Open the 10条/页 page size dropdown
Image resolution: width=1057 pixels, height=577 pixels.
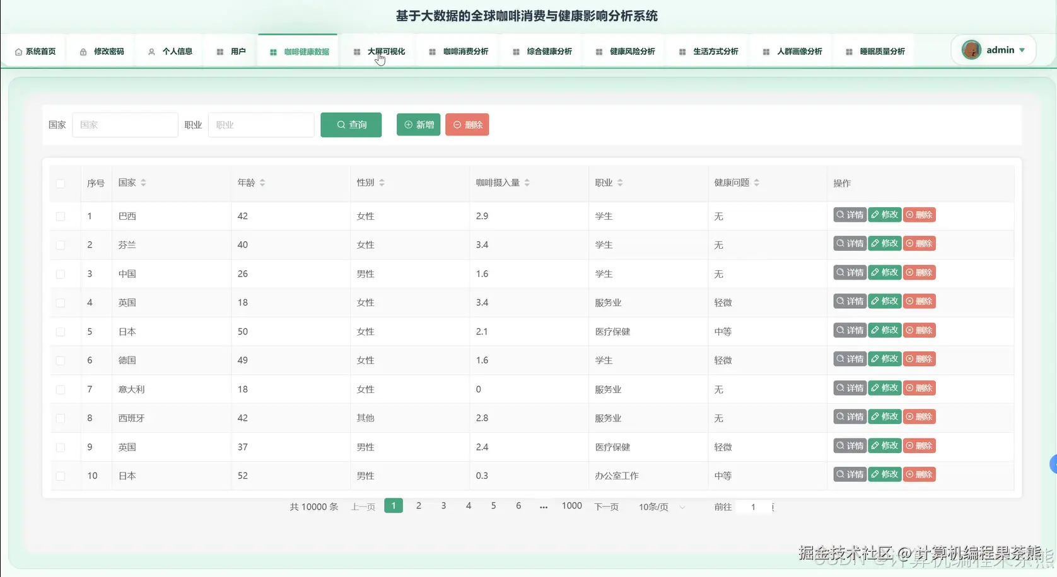[660, 506]
